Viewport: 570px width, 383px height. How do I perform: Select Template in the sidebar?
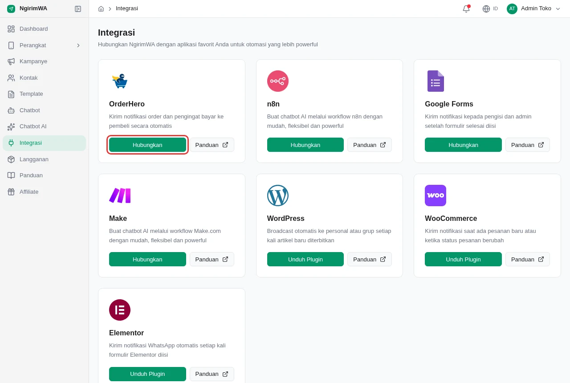coord(44,94)
